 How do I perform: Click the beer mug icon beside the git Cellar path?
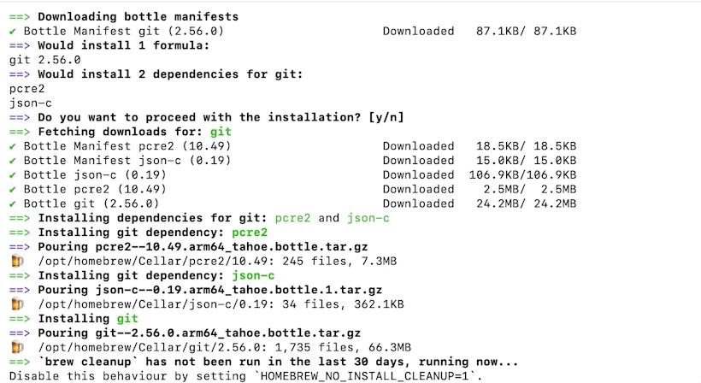point(17,347)
